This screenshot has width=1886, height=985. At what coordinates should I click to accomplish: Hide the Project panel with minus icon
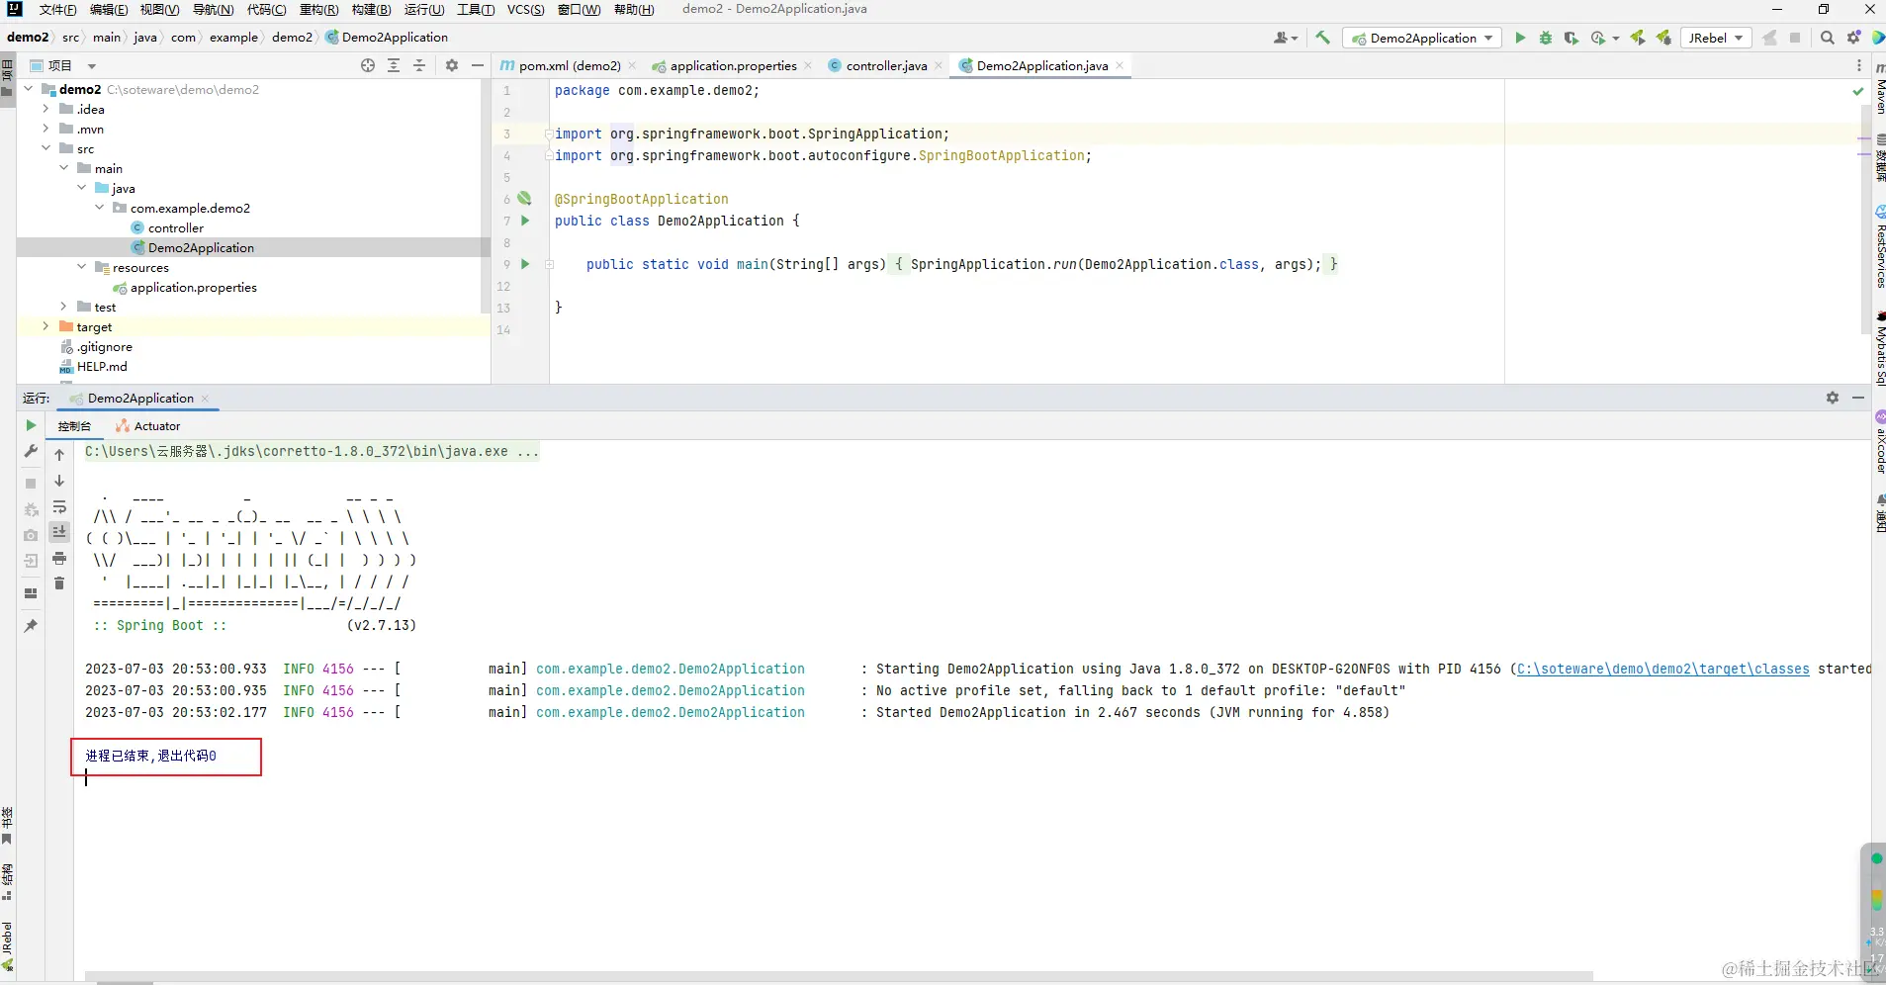pyautogui.click(x=478, y=65)
